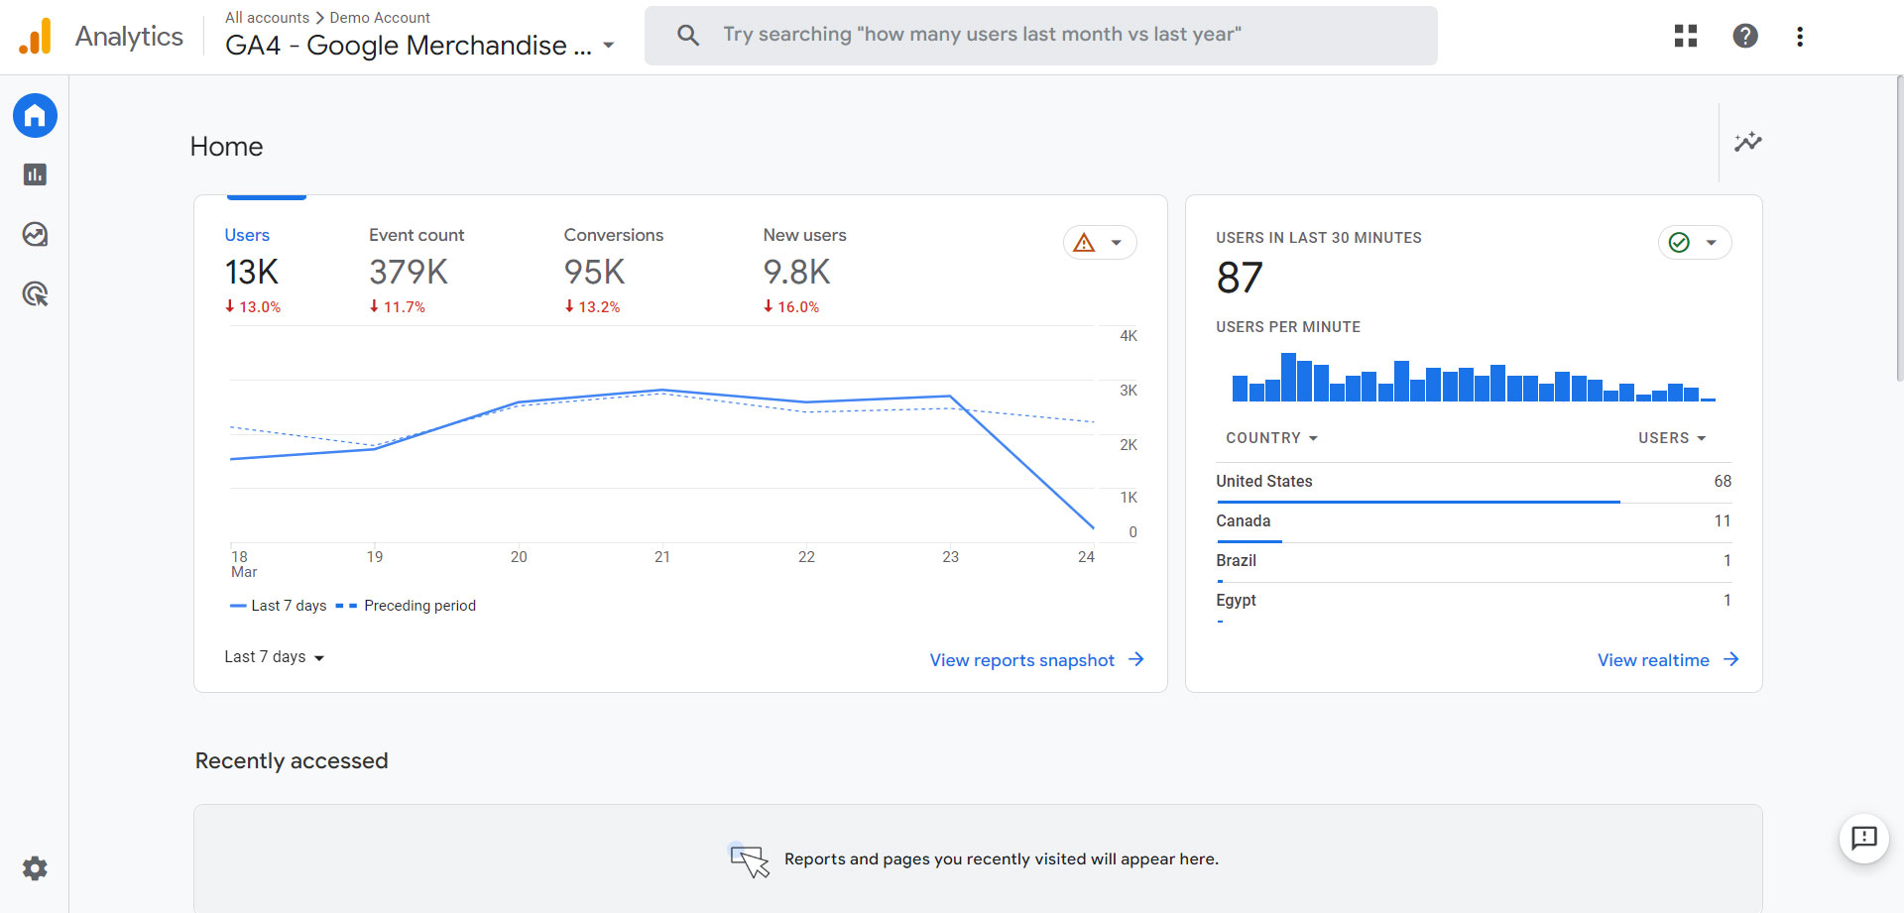Click the Canada country row
Viewport: 1904px width, 913px height.
(1474, 522)
